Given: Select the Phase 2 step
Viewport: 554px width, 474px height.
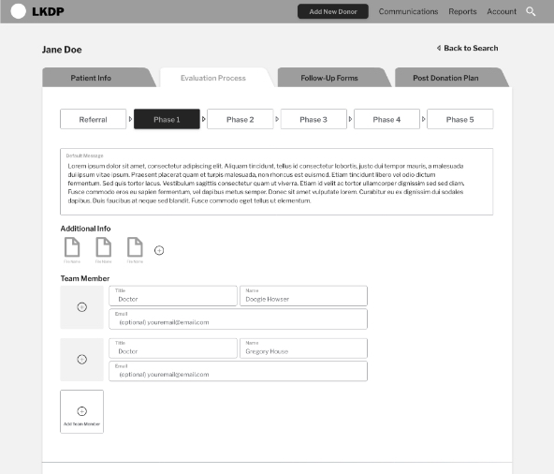Looking at the screenshot, I should point(241,119).
